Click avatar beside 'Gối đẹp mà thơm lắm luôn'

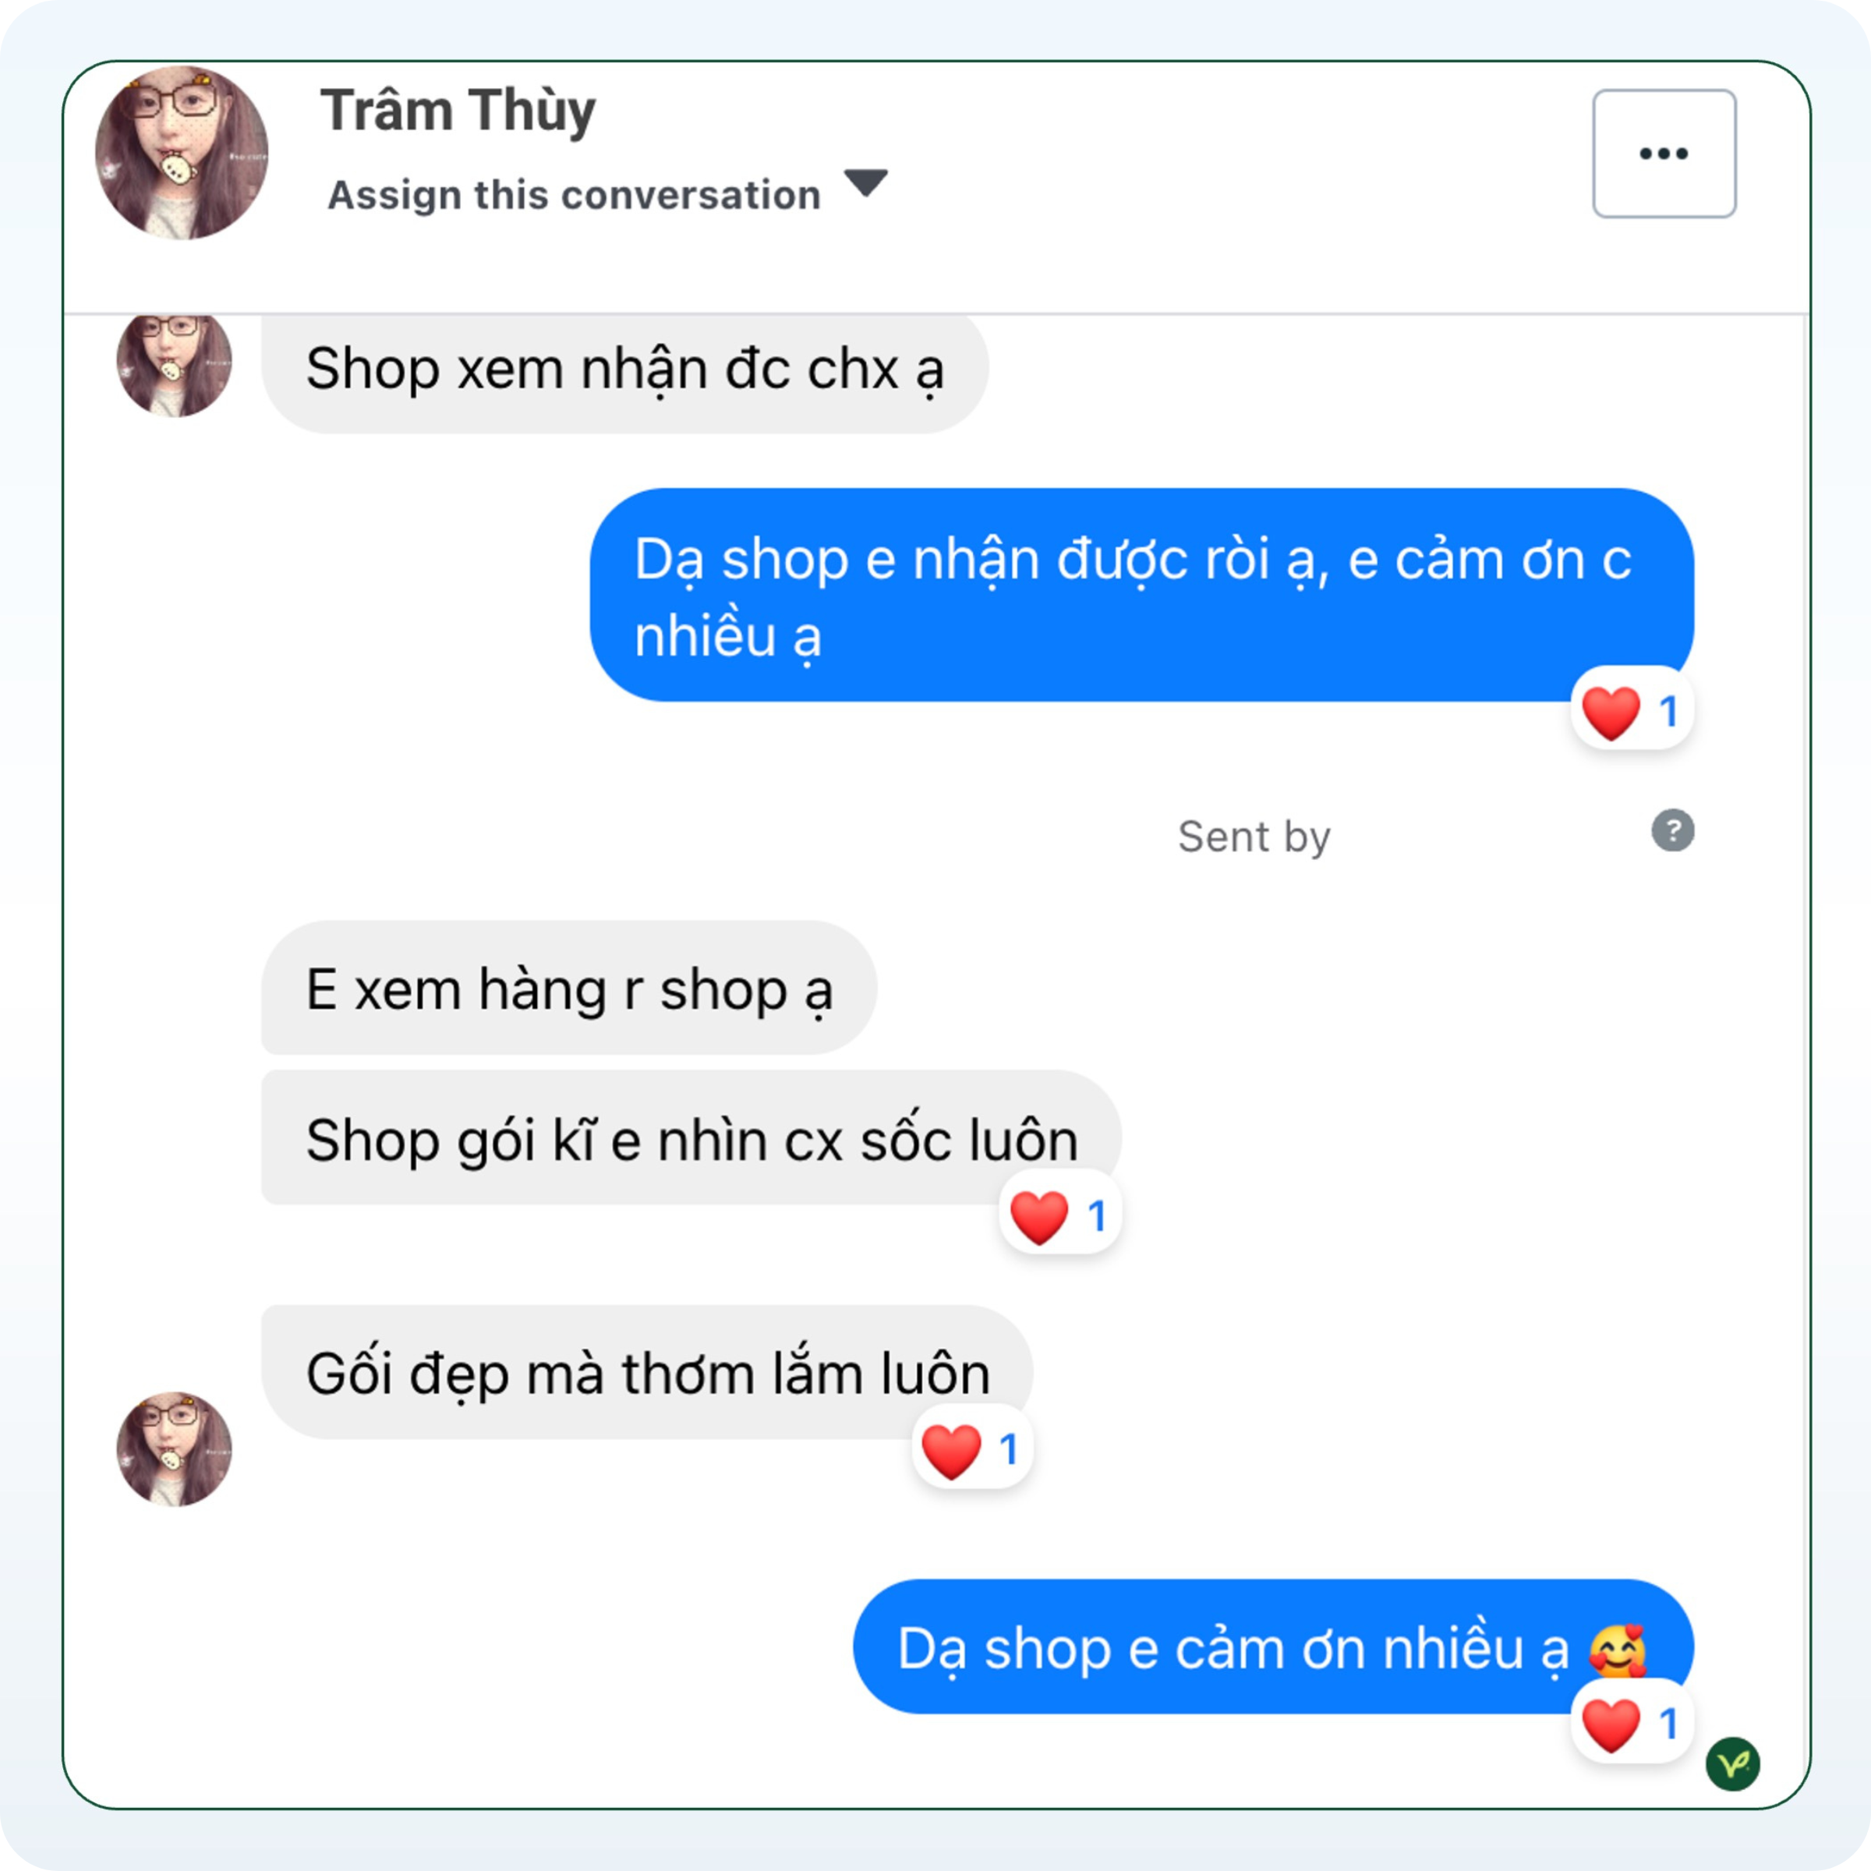pos(175,1448)
